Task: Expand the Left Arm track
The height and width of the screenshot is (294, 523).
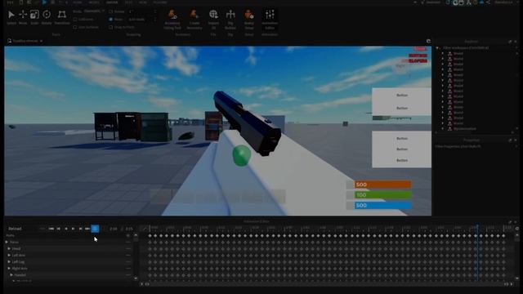Action: point(9,256)
